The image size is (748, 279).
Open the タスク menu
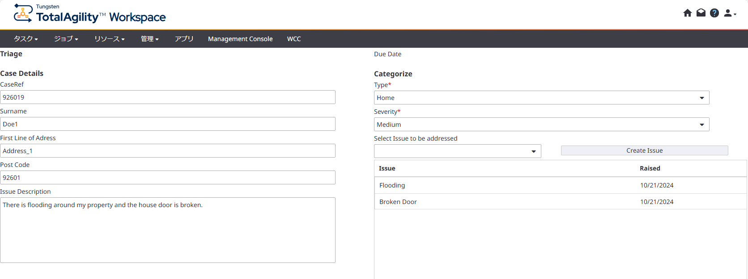point(25,39)
